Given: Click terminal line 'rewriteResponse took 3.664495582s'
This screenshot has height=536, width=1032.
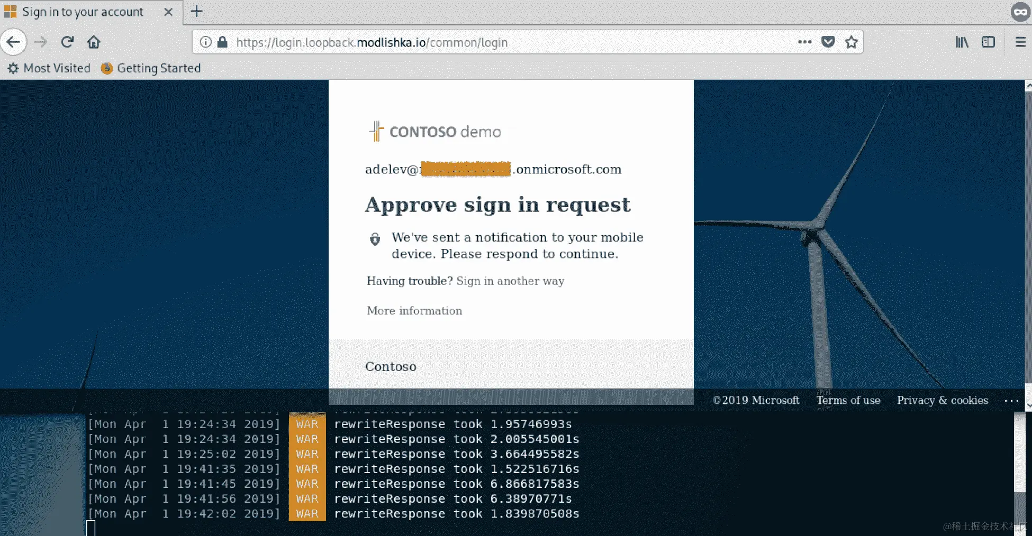Looking at the screenshot, I should click(457, 454).
